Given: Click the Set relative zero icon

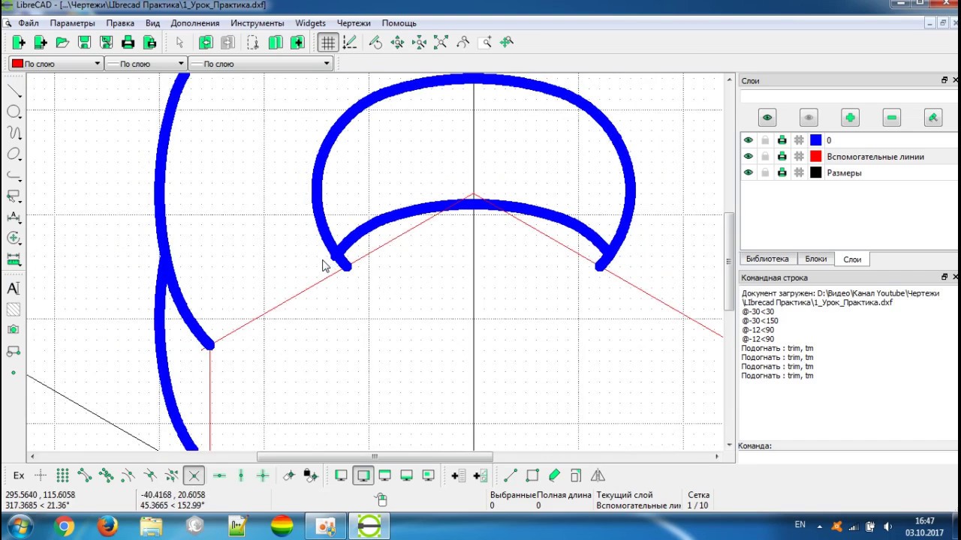Looking at the screenshot, I should click(289, 475).
